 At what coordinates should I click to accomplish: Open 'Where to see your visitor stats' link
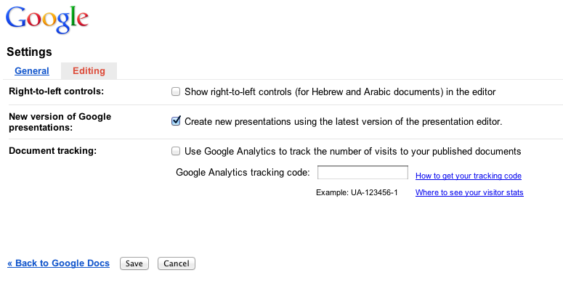point(469,192)
